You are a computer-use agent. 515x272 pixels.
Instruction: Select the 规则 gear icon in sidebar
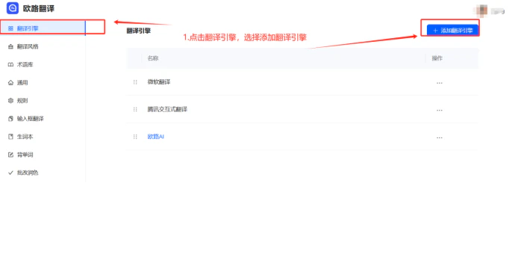tap(10, 101)
